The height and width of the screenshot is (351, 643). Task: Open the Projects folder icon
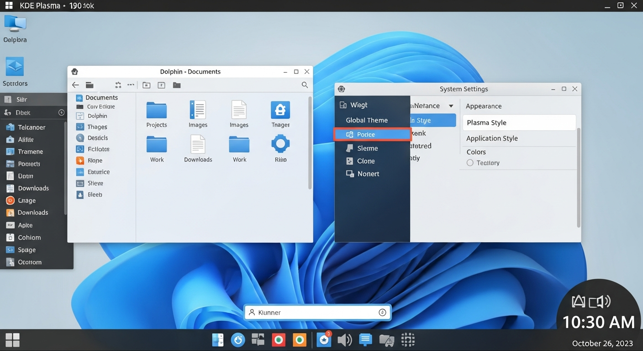click(x=157, y=110)
